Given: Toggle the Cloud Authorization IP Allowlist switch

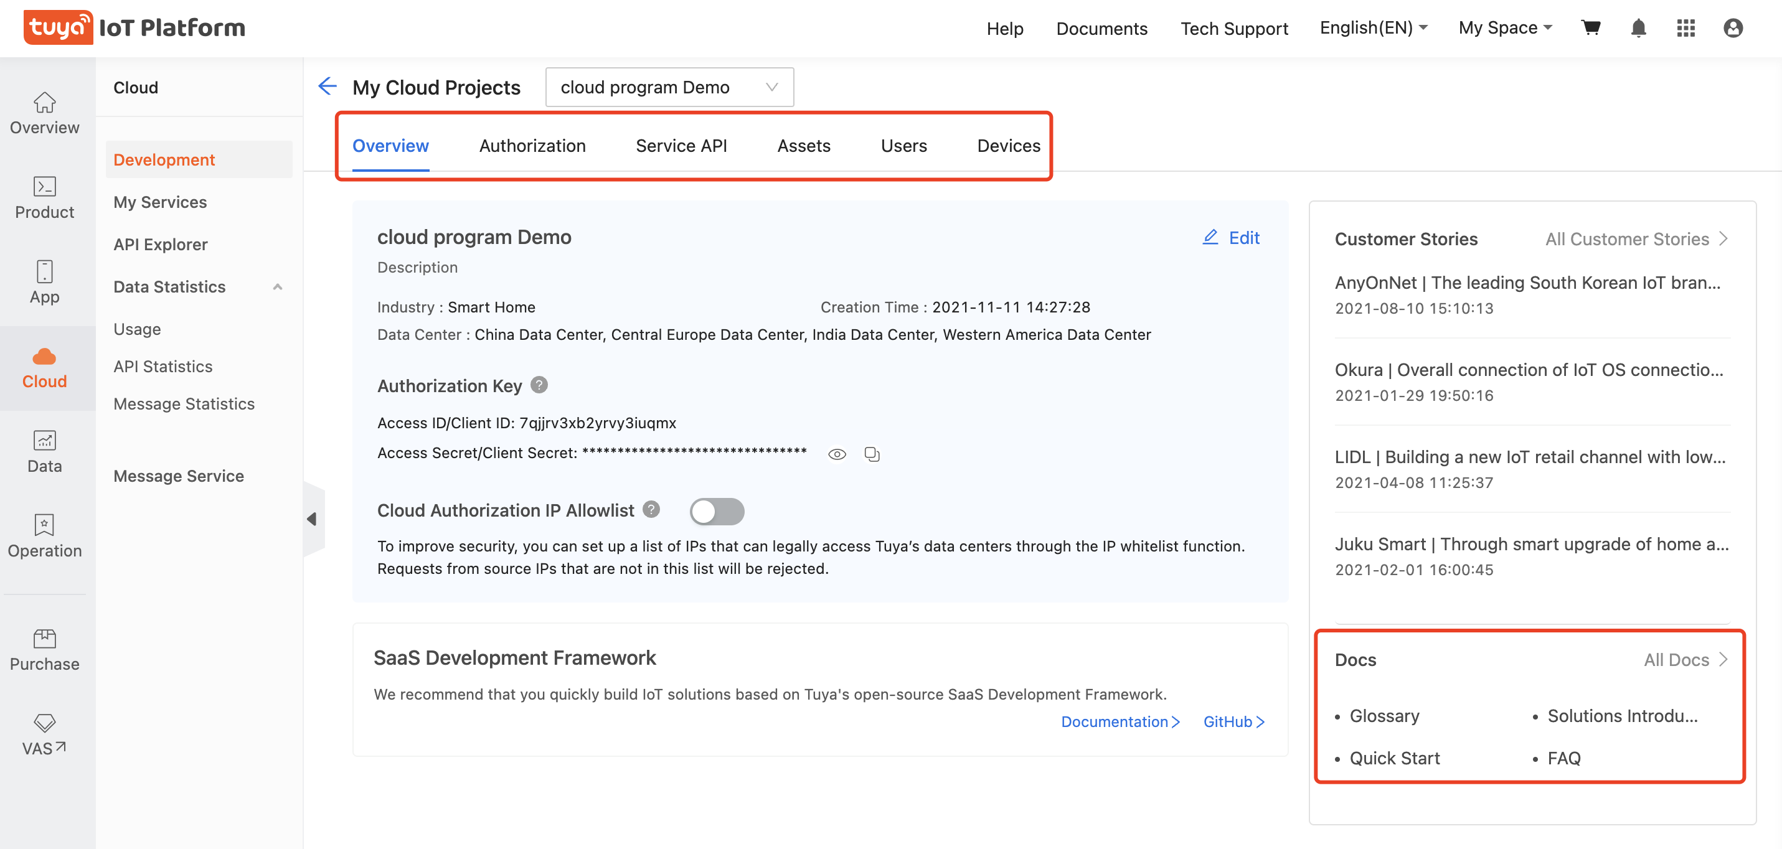Looking at the screenshot, I should coord(717,511).
